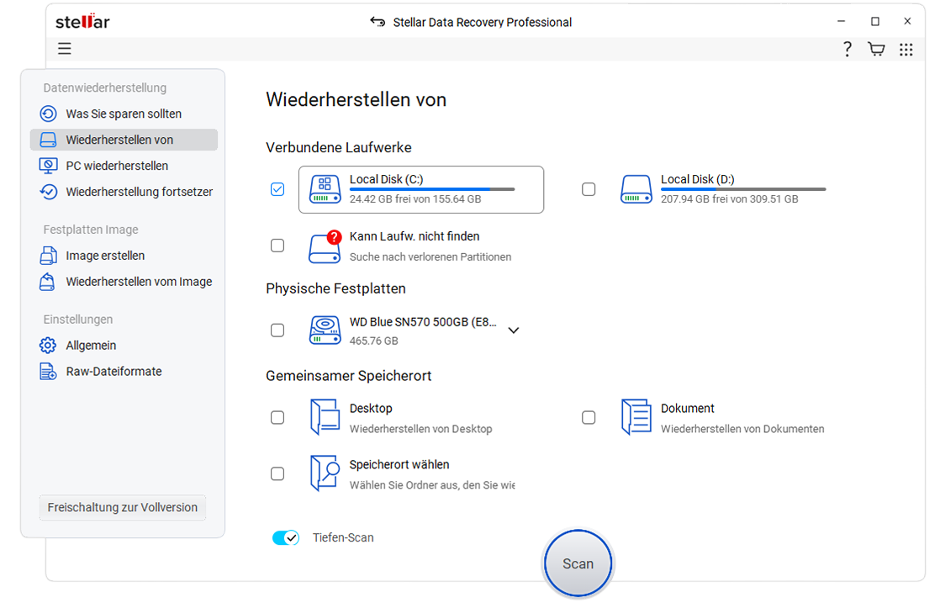Viewport: 940px width, 608px height.
Task: Uncheck Local Disk (C:)
Action: 277,189
